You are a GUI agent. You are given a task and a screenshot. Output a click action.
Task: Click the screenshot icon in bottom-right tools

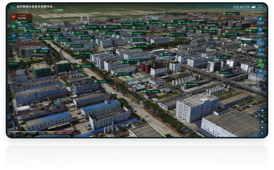click(262, 110)
